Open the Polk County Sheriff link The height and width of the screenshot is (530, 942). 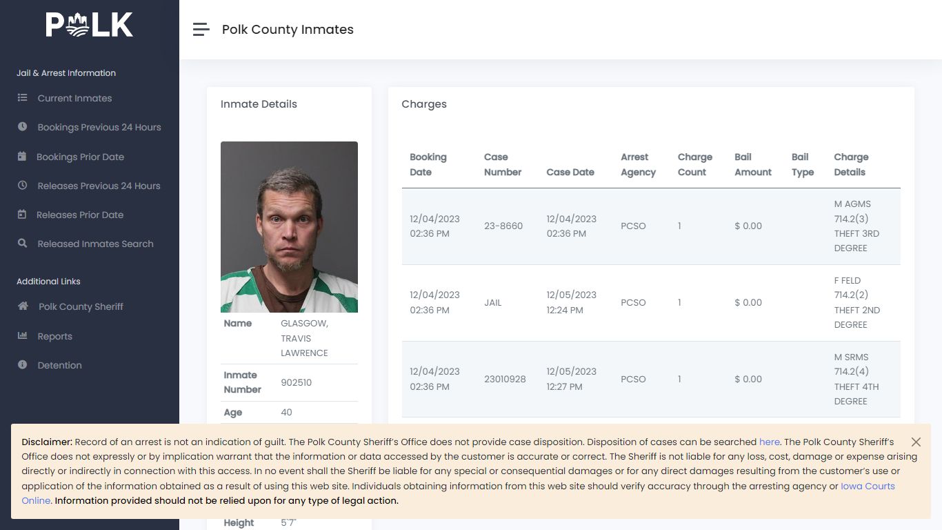point(81,306)
